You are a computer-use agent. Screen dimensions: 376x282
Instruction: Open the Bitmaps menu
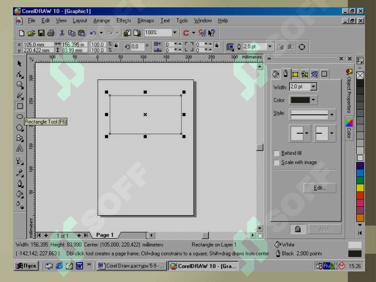[146, 21]
